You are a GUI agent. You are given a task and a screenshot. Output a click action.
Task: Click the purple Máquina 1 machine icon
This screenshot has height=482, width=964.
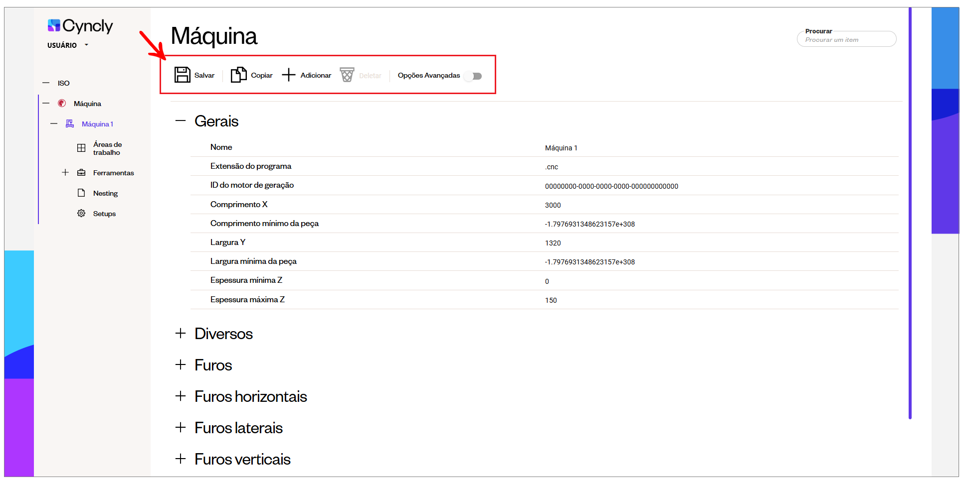pos(70,123)
